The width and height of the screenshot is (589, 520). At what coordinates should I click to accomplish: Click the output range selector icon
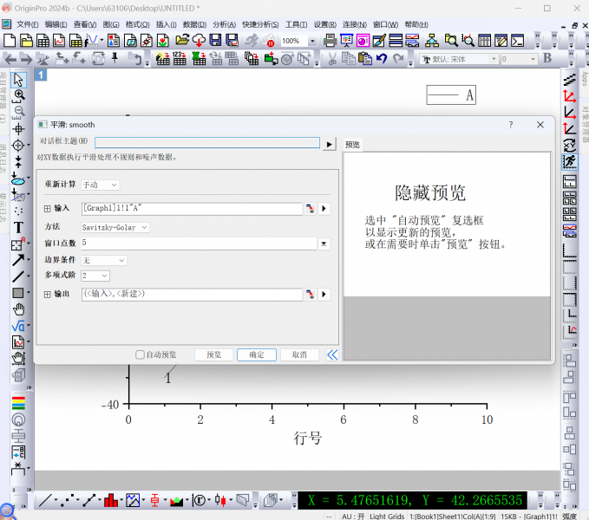(310, 294)
